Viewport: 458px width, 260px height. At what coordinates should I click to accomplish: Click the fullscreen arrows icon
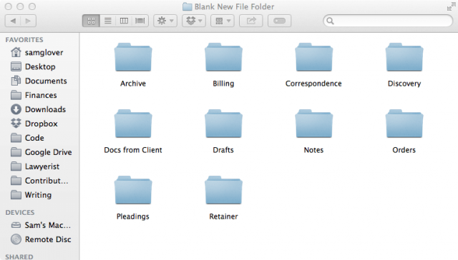[x=451, y=6]
